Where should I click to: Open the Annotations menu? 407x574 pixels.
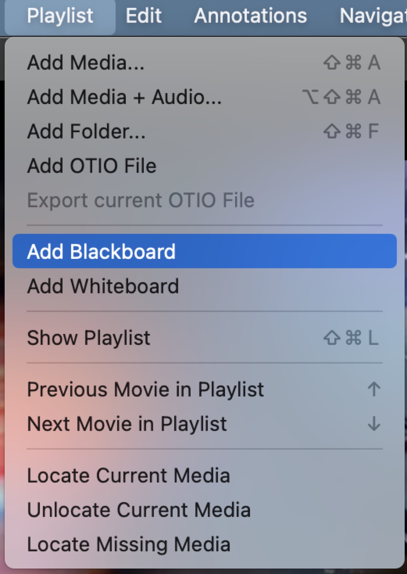point(250,16)
